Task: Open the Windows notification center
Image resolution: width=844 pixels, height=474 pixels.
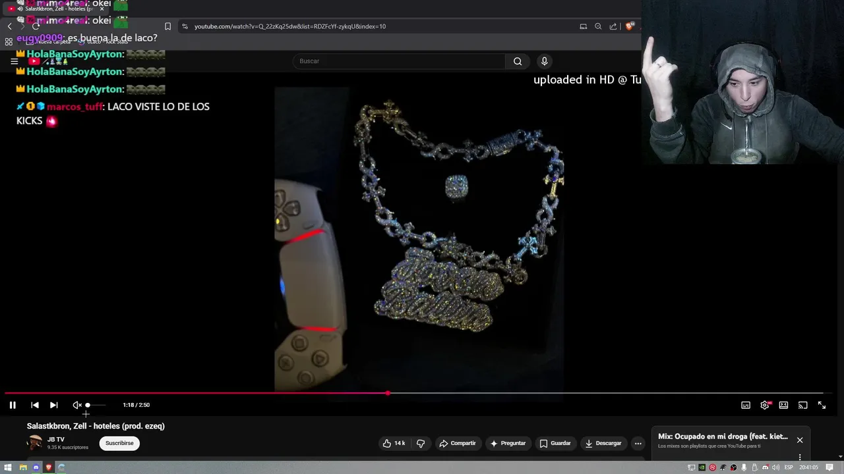Action: coord(829,467)
